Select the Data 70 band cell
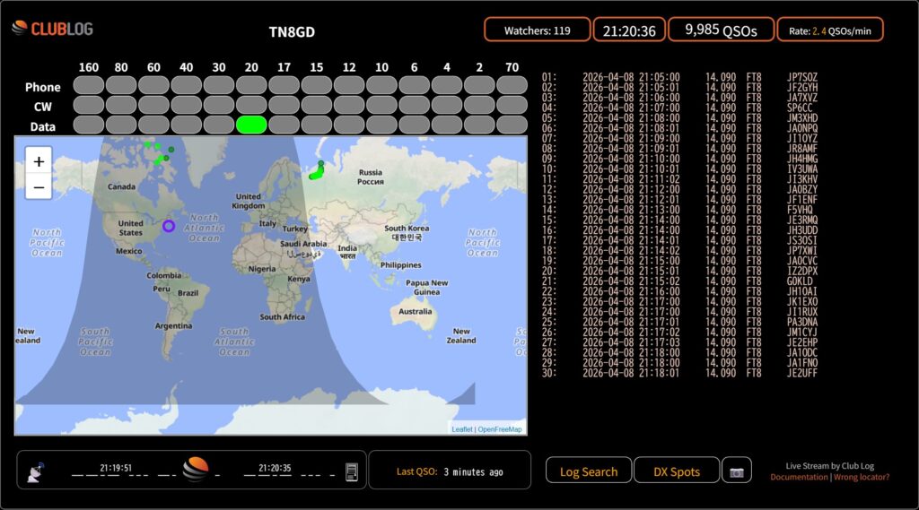 click(512, 125)
